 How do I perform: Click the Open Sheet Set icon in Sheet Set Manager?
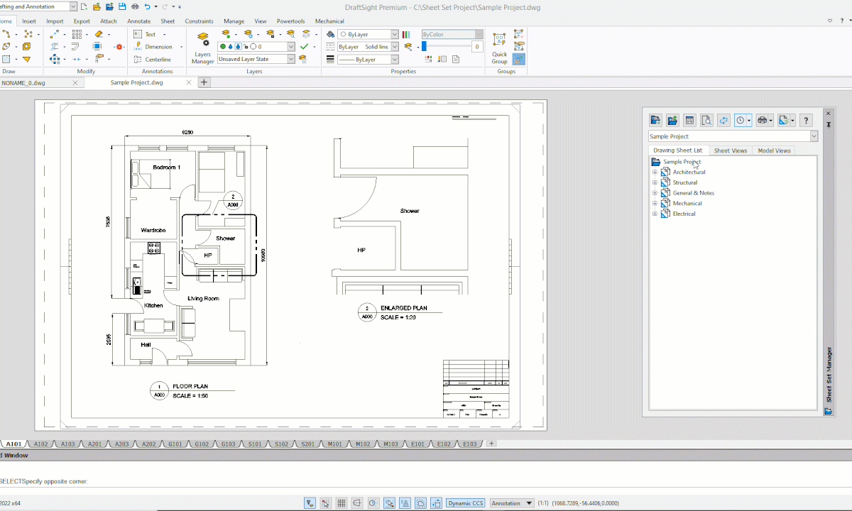(x=672, y=120)
